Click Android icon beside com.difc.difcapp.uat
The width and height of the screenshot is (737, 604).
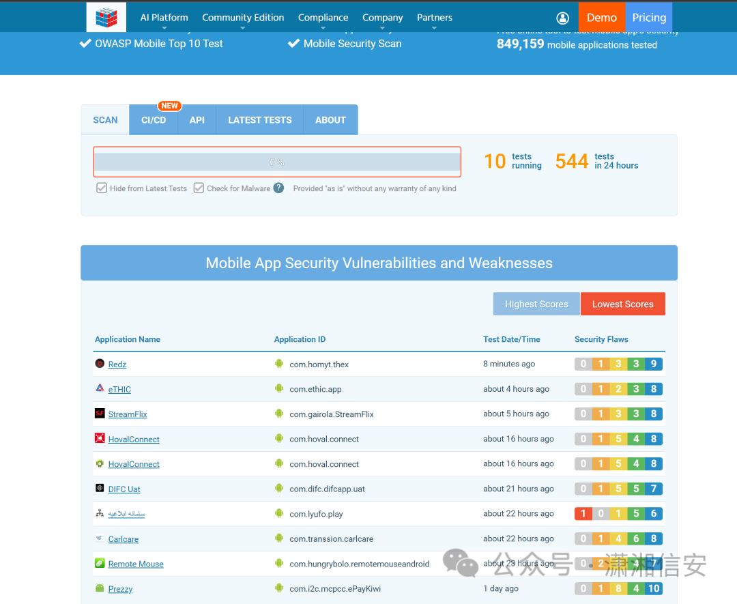279,488
